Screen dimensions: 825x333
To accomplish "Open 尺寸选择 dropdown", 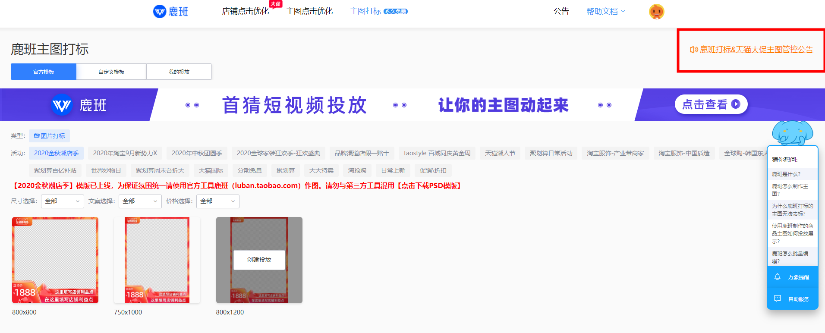I will tap(63, 201).
